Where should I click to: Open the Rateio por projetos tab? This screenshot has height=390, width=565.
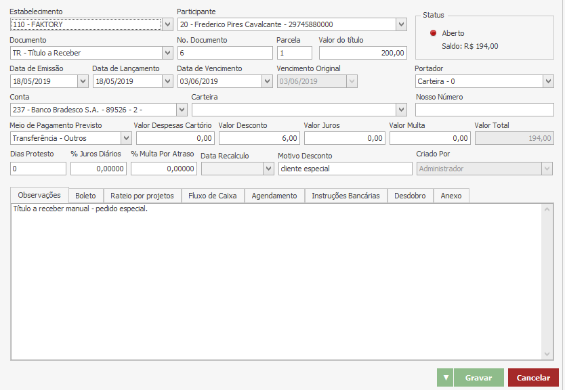click(x=142, y=196)
